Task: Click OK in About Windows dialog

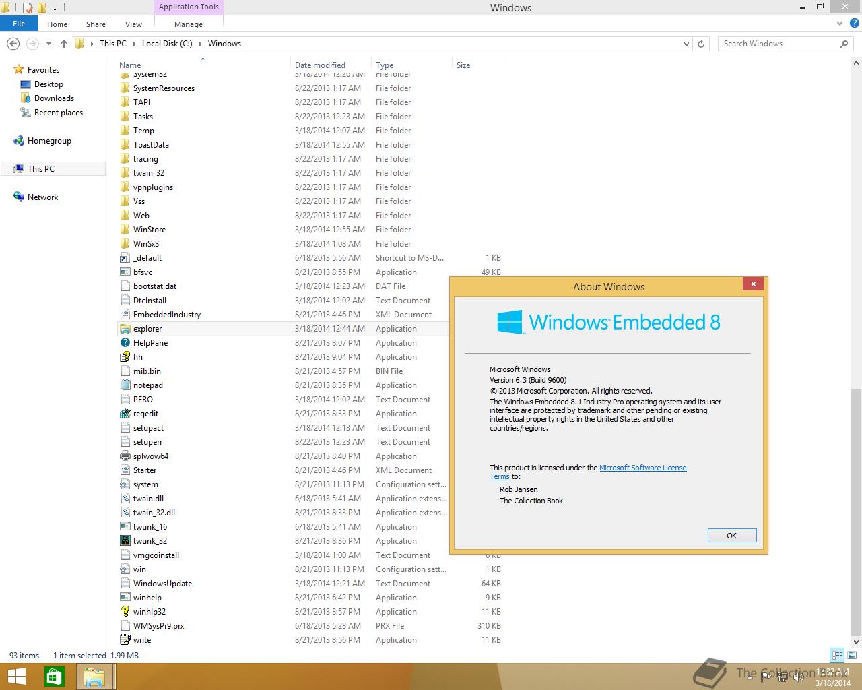Action: pos(732,536)
